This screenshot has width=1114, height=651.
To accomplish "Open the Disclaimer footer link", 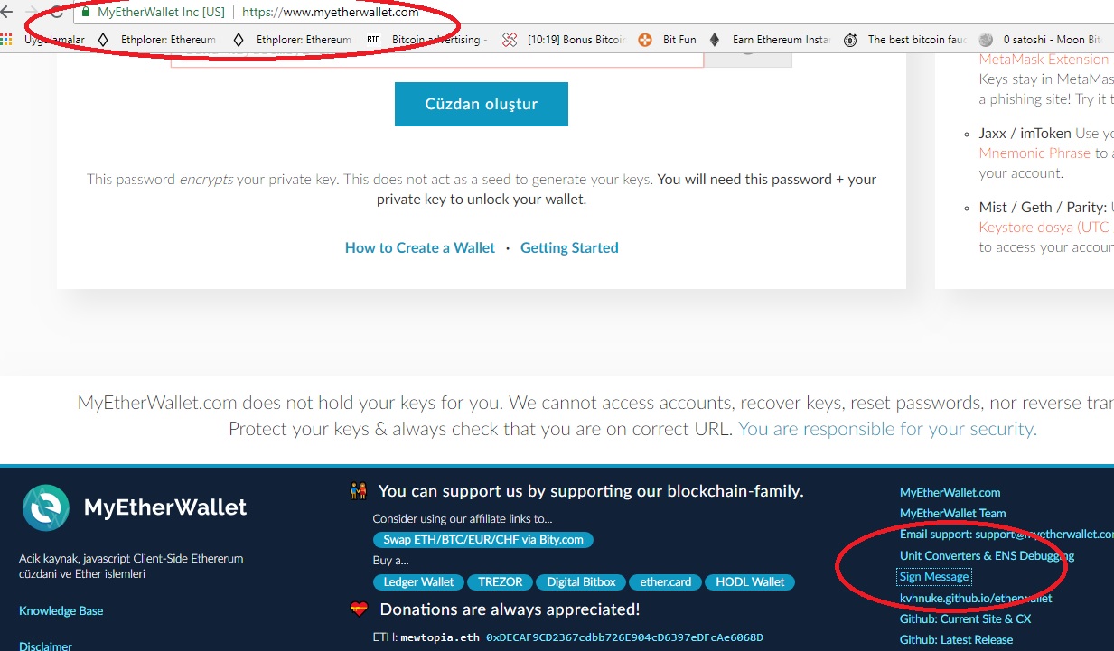I will (x=45, y=646).
